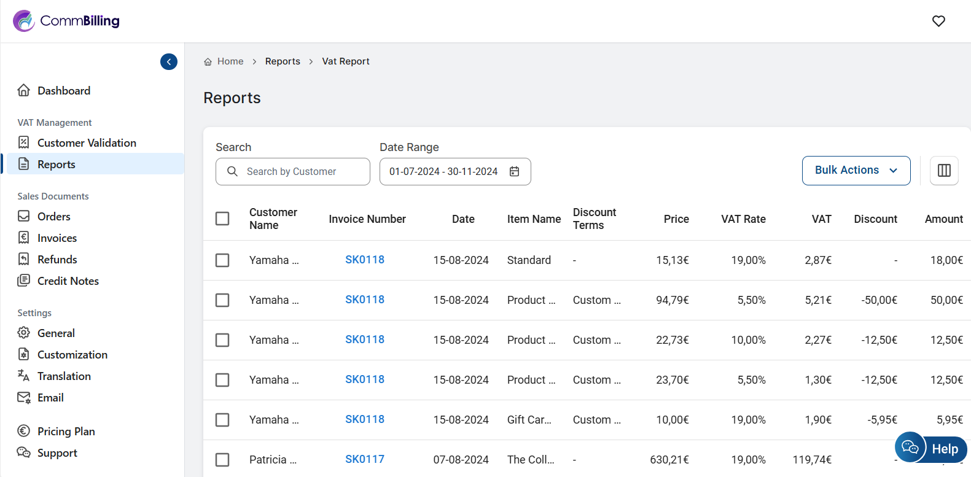The image size is (971, 477).
Task: Select the Patricia row checkbox
Action: pyautogui.click(x=222, y=460)
